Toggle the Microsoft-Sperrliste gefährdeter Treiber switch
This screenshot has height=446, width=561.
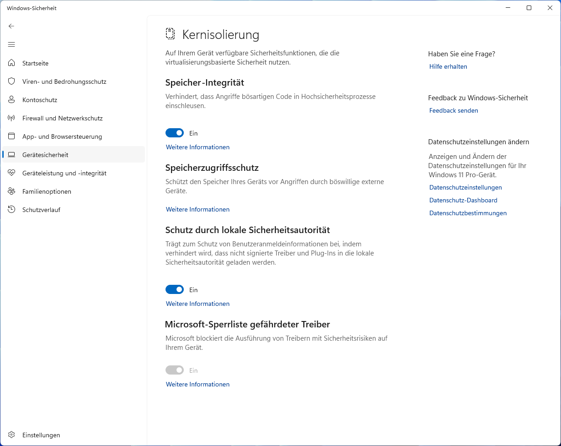coord(175,370)
